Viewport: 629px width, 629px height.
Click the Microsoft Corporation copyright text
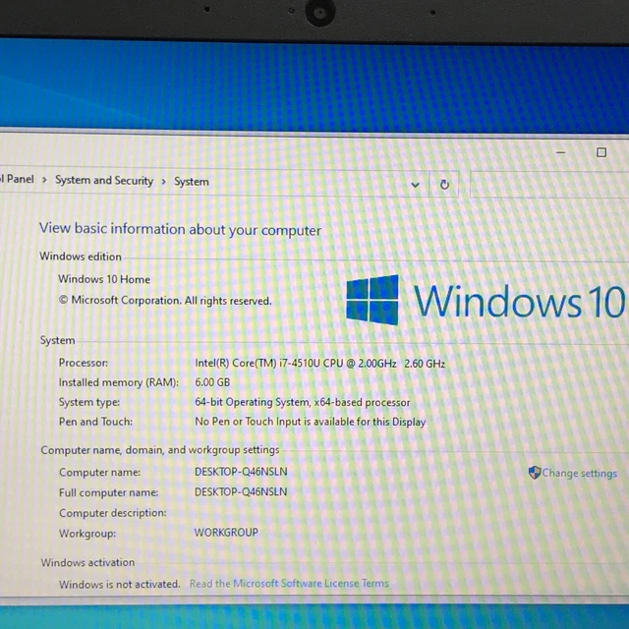165,301
